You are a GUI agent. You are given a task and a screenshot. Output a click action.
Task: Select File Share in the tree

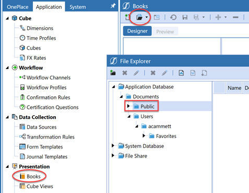(x=136, y=156)
